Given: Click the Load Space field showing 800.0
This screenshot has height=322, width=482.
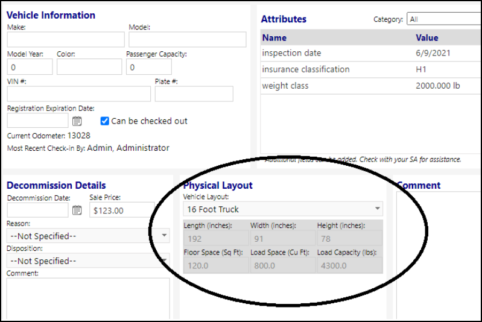Looking at the screenshot, I should [283, 265].
